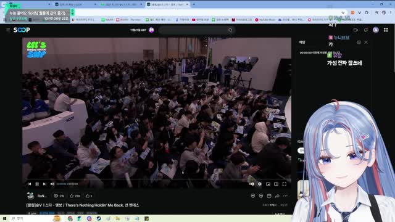
Task: Open a new browser tab
Action: (x=194, y=4)
